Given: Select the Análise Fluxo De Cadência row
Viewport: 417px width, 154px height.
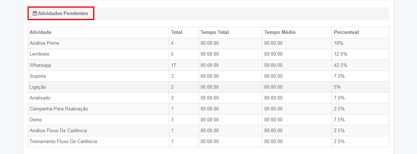Looking at the screenshot, I should pyautogui.click(x=208, y=131).
